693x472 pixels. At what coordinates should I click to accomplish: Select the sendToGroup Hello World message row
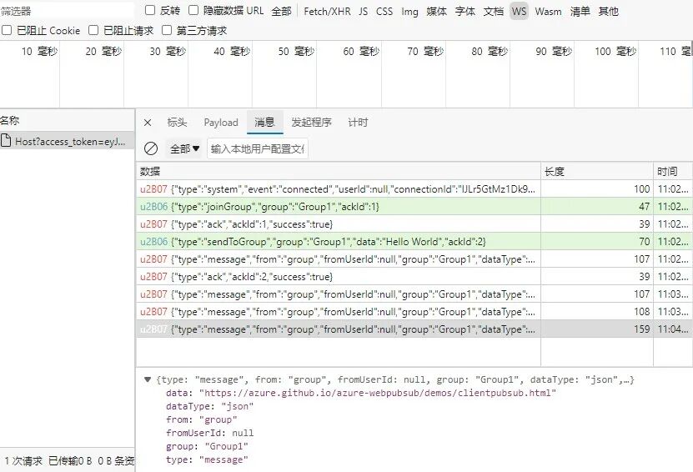pos(414,241)
